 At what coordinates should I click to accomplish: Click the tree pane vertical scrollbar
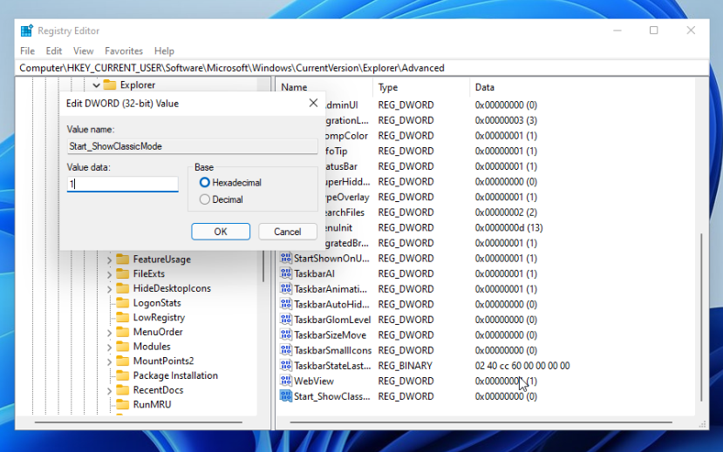coord(263,266)
